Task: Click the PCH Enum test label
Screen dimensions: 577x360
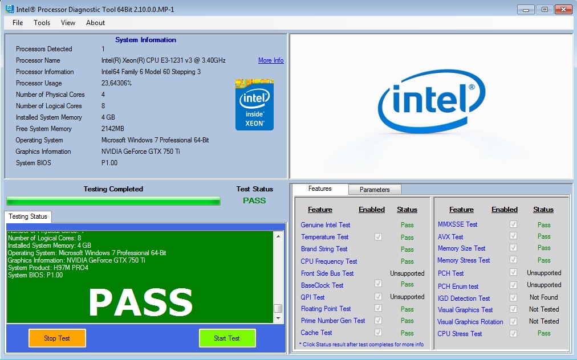Action: 458,286
